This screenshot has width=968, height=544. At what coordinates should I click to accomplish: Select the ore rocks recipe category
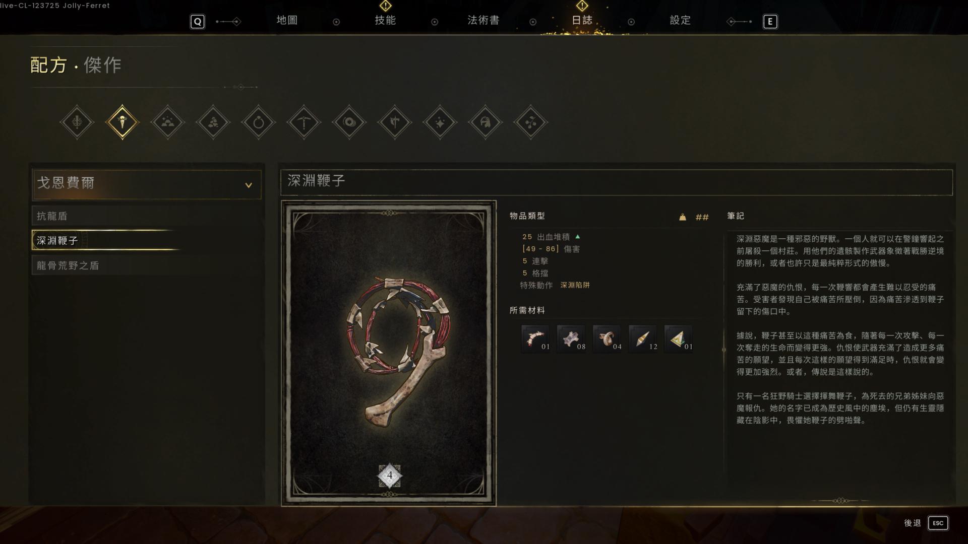pyautogui.click(x=213, y=122)
